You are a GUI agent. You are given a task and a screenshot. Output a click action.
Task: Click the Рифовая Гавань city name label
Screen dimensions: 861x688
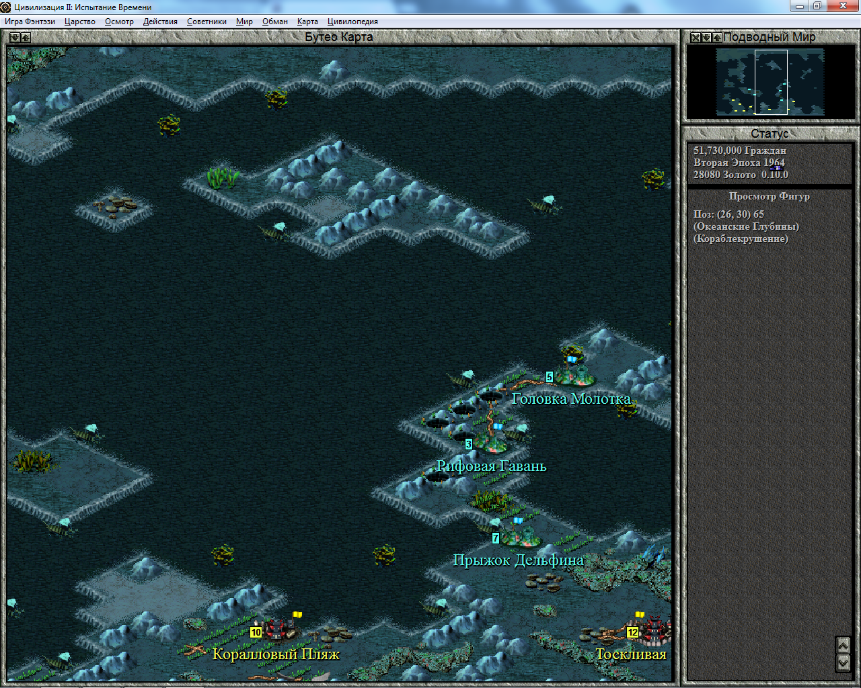492,466
